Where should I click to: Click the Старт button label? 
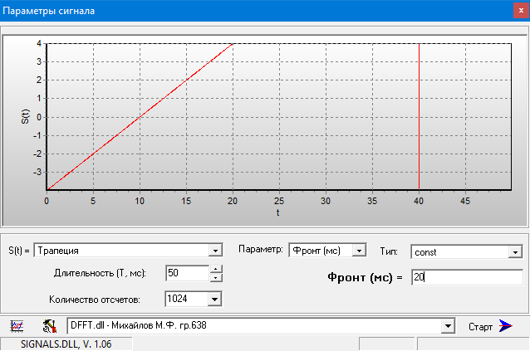pos(480,327)
